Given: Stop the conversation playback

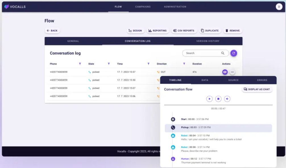Looking at the screenshot, I should (x=218, y=99).
